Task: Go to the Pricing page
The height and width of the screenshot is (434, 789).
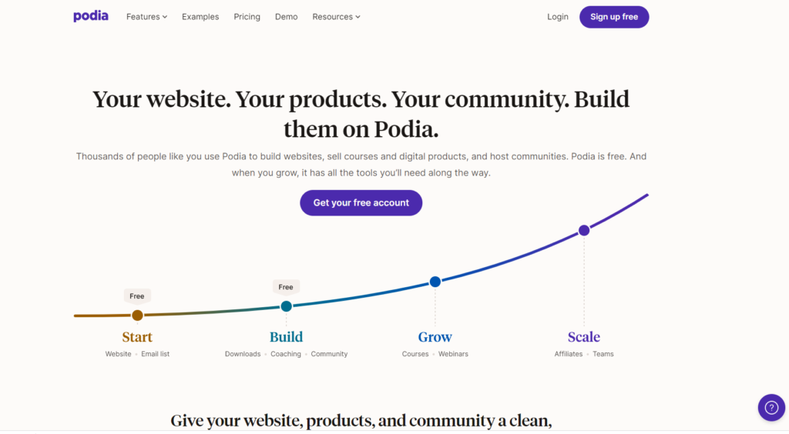Action: pyautogui.click(x=247, y=17)
